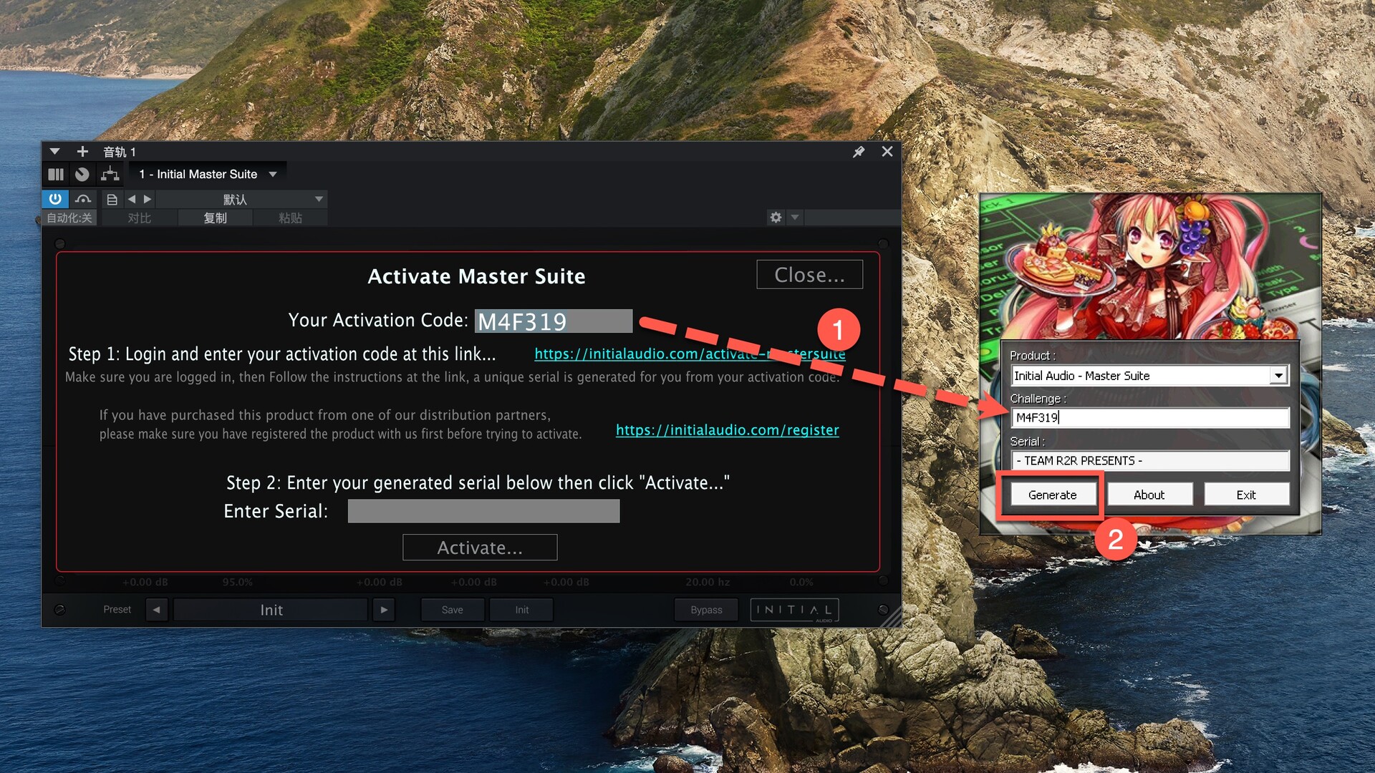Viewport: 1375px width, 773px height.
Task: Click the three-bar mixer view icon
Action: [56, 174]
